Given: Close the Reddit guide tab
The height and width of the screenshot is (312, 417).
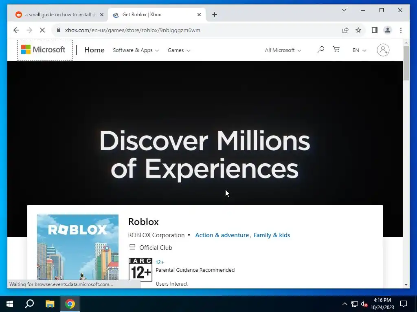Looking at the screenshot, I should [101, 15].
